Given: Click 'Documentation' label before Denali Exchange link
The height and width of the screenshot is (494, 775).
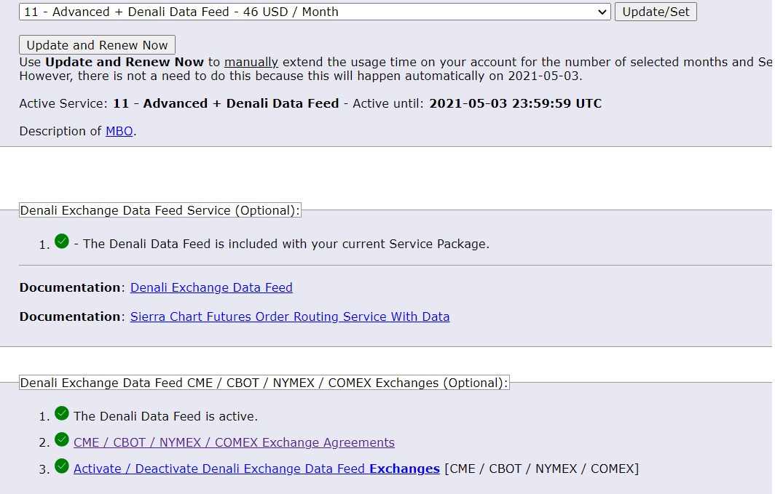Looking at the screenshot, I should (70, 288).
